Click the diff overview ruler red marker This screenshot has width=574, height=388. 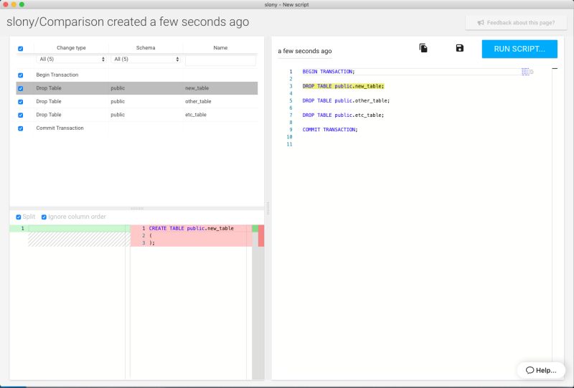(x=261, y=236)
